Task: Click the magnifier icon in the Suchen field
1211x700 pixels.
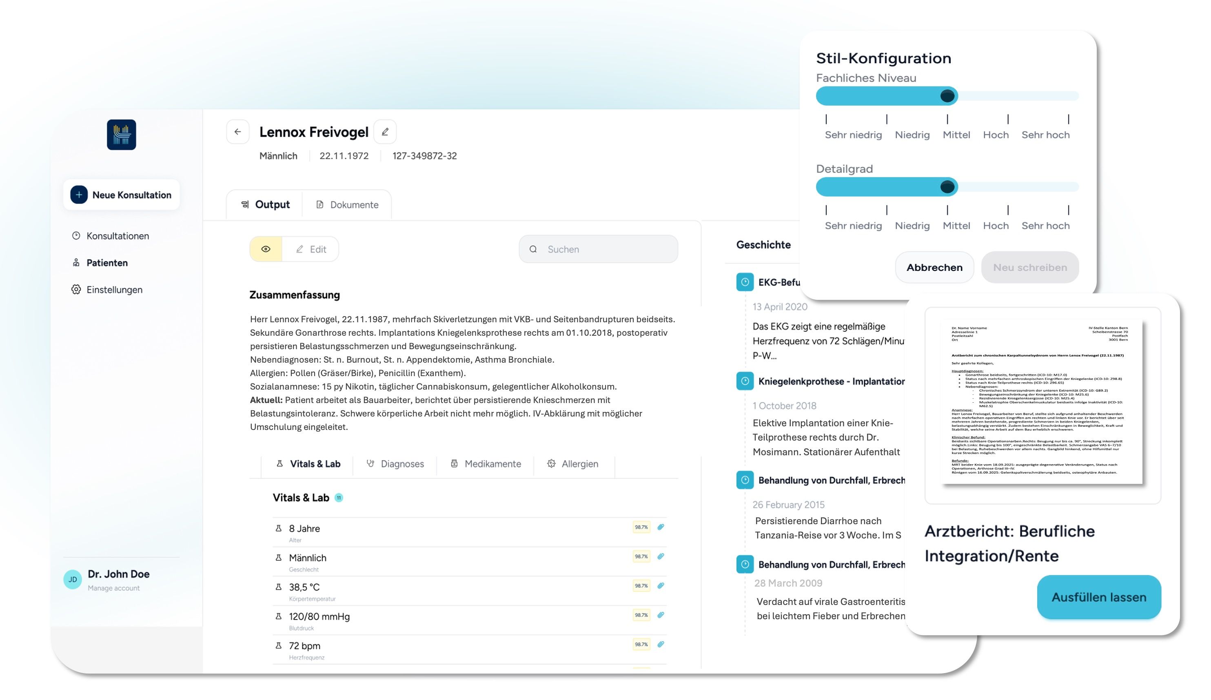Action: tap(533, 249)
